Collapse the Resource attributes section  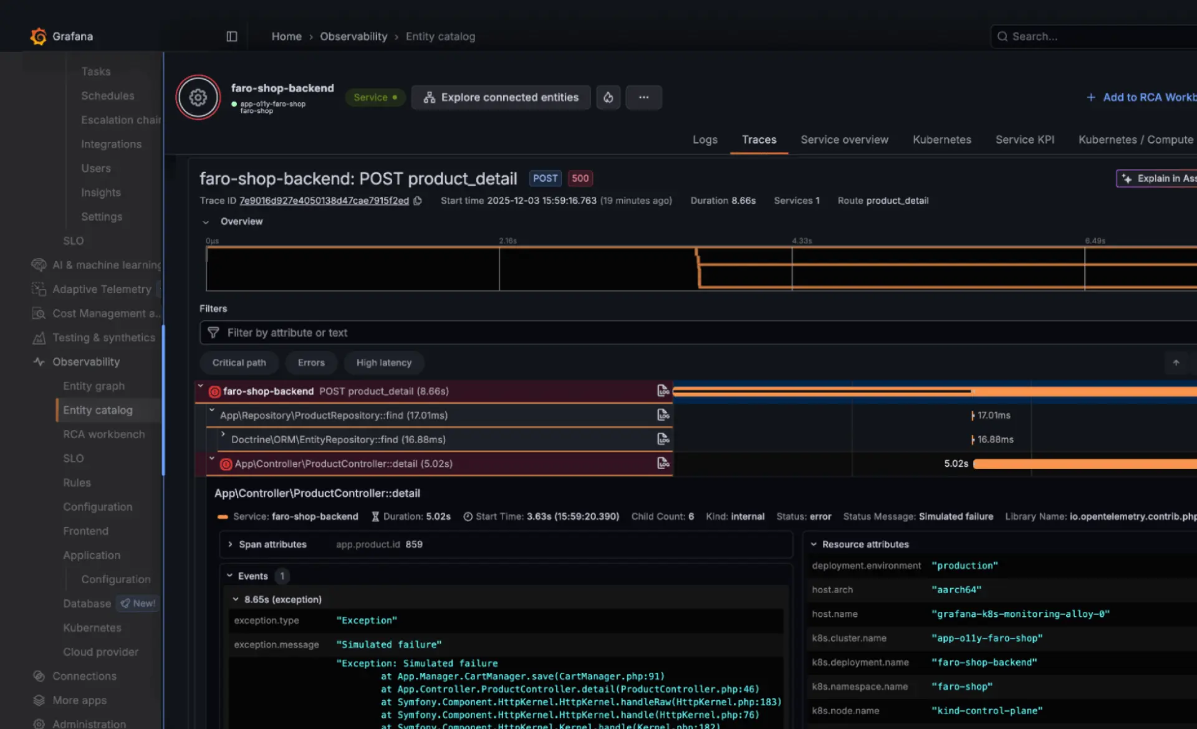[x=814, y=544]
